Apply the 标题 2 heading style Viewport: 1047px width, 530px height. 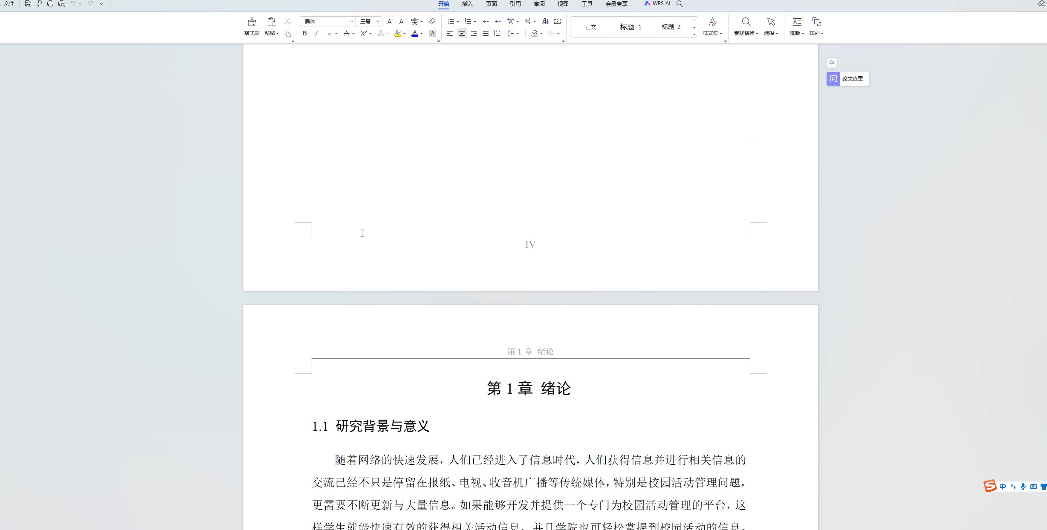tap(671, 27)
